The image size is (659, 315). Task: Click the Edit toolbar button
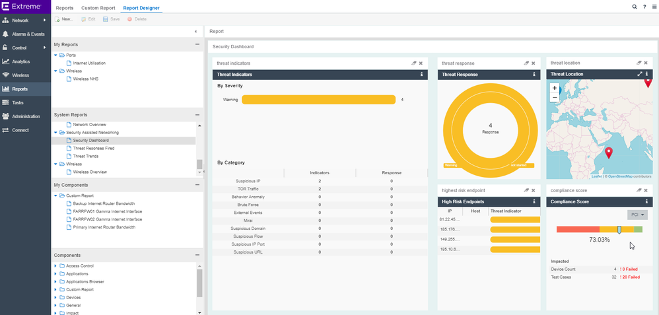coord(88,19)
